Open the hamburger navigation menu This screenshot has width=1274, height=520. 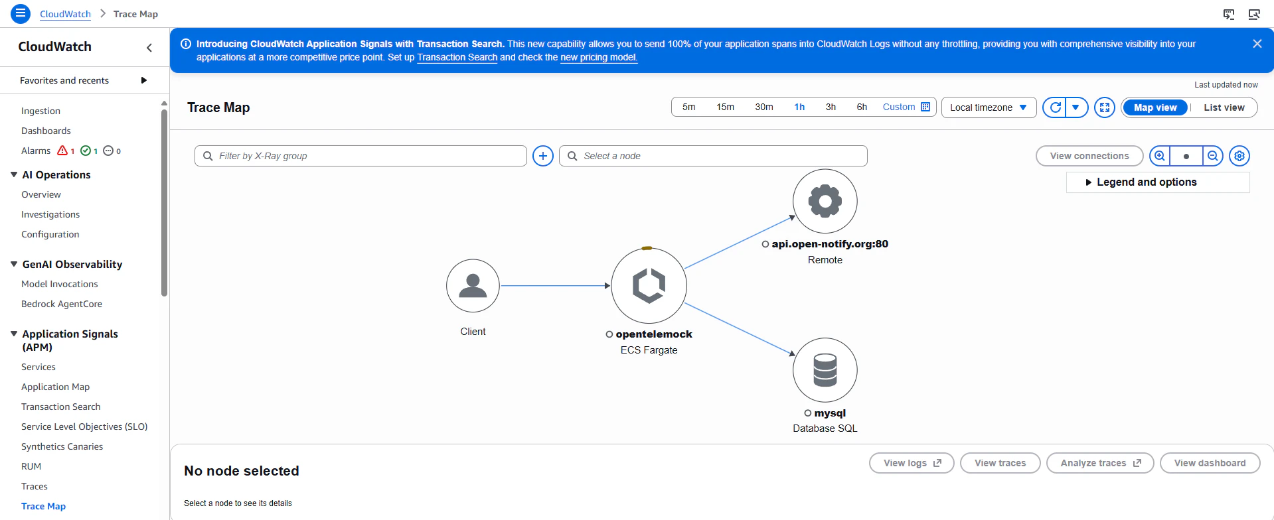click(x=21, y=13)
